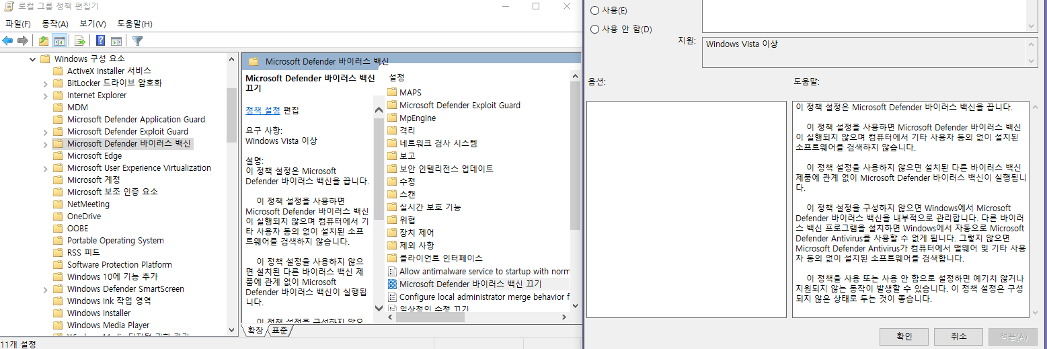Viewport: 1047px width, 349px height.
Task: Select Microsoft Defender Application Guard in tree
Action: point(136,119)
